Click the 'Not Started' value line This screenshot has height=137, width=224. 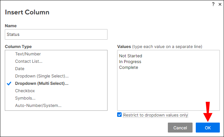pos(131,56)
